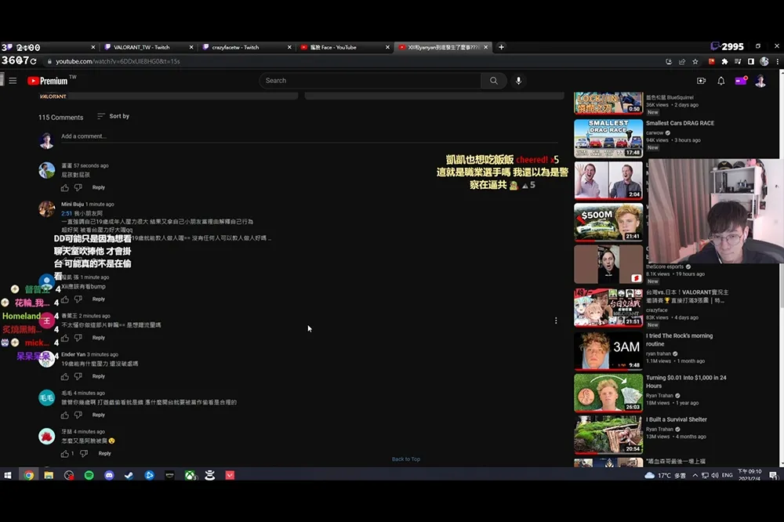The width and height of the screenshot is (784, 522).
Task: Click the share page icon in address bar
Action: point(682,61)
